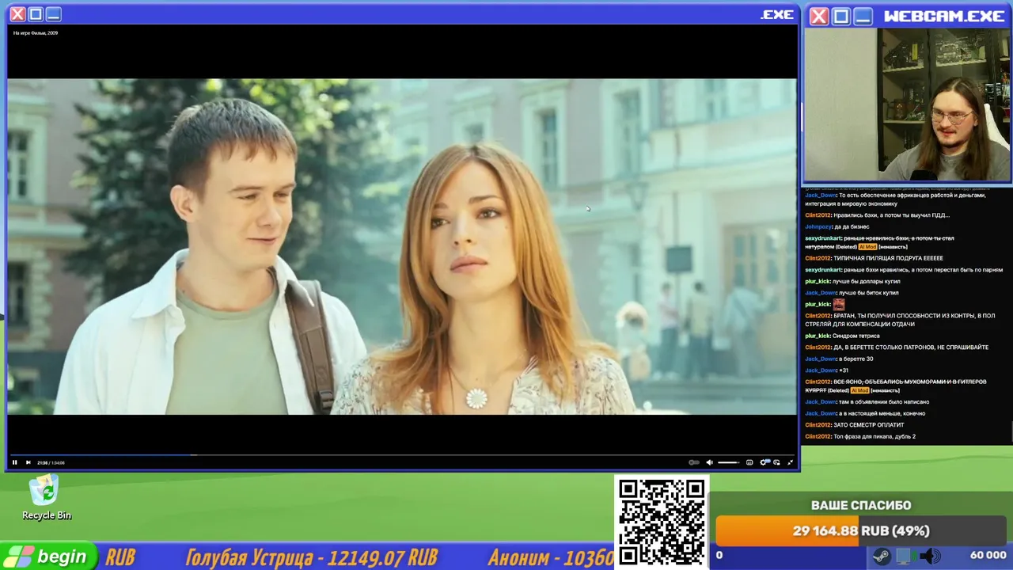The width and height of the screenshot is (1013, 570).
Task: Open the Recycle Bin desktop icon
Action: 46,498
